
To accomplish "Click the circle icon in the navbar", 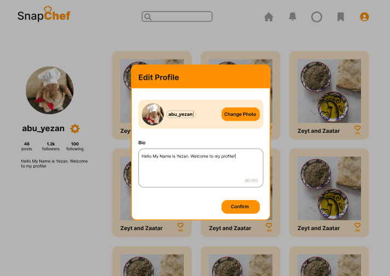I will [317, 17].
